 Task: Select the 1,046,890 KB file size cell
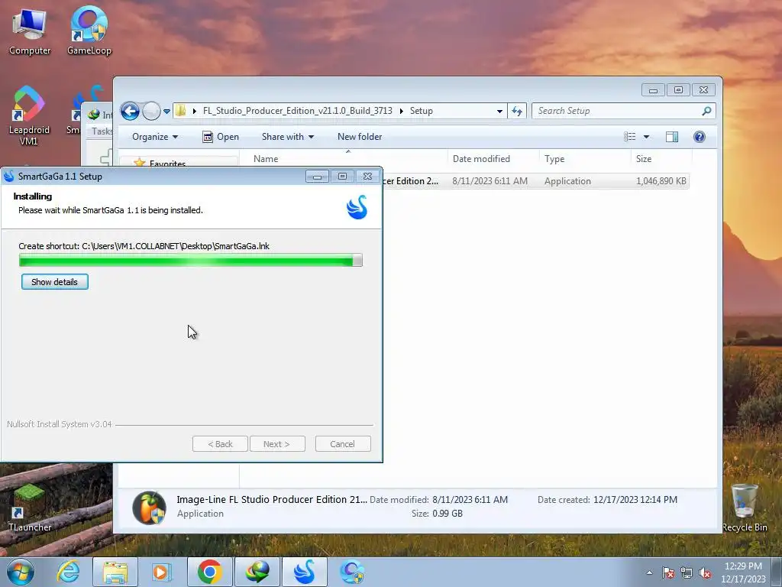point(661,181)
